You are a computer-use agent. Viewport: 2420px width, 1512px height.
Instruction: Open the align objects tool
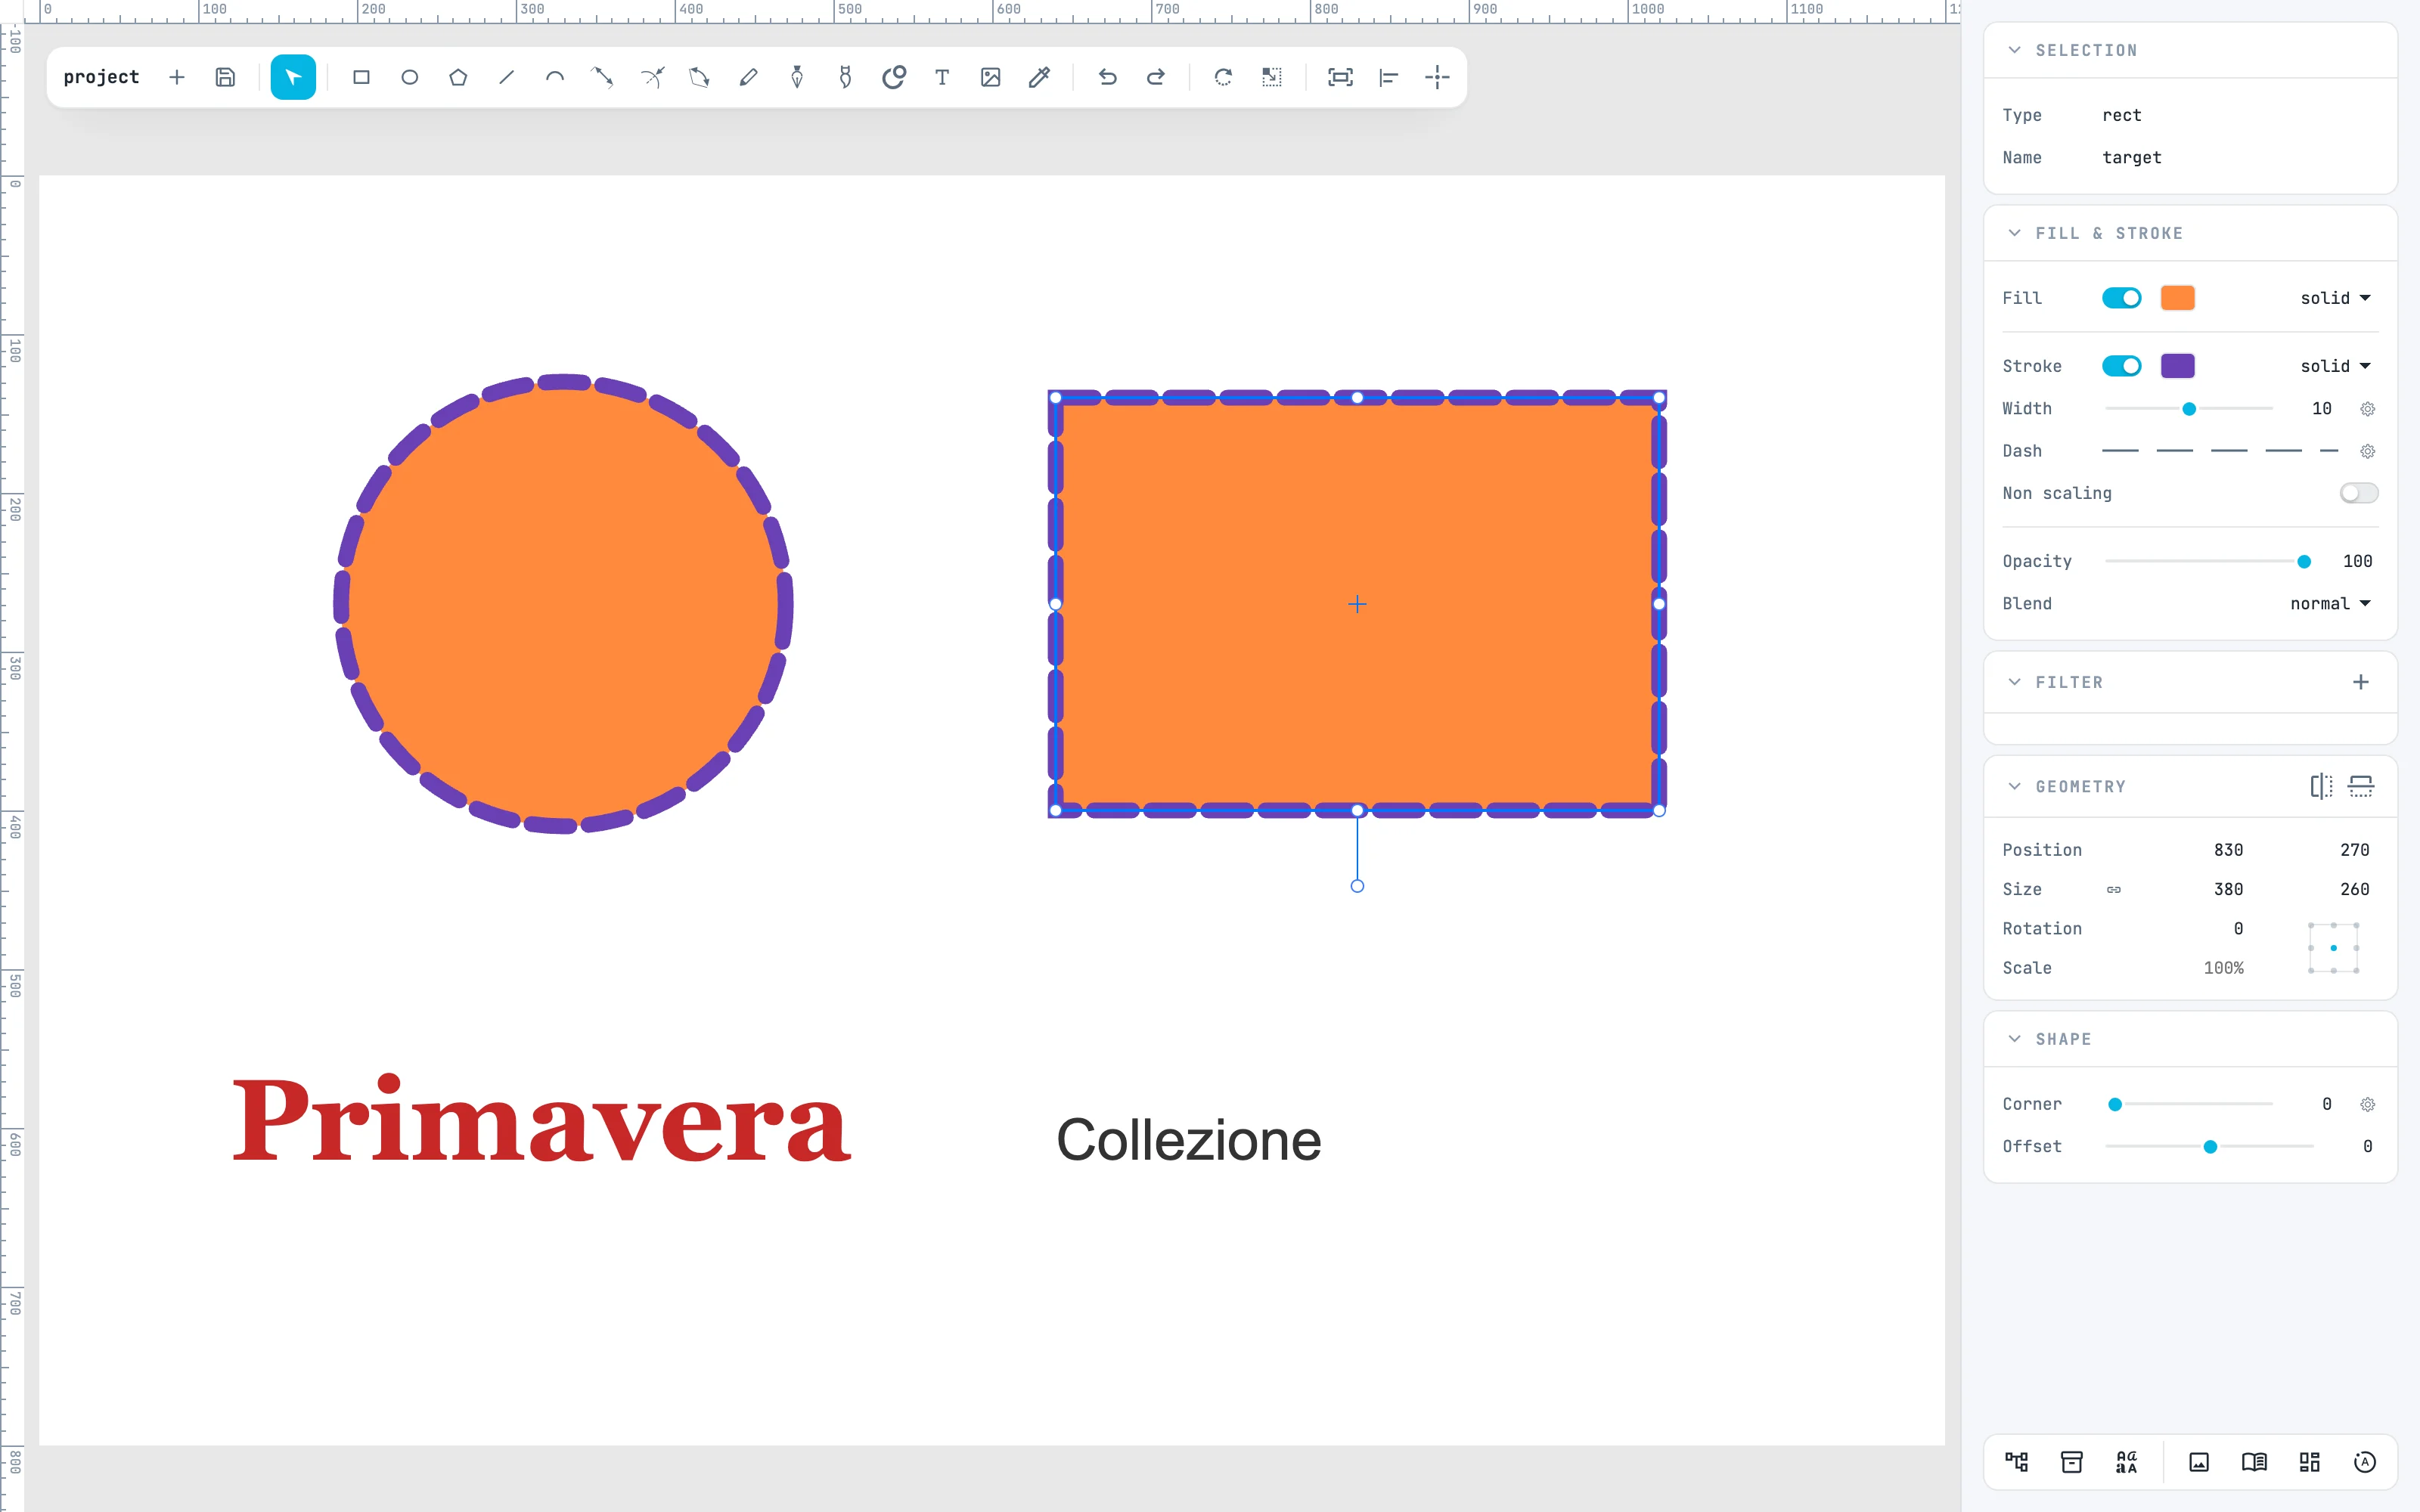(1389, 77)
